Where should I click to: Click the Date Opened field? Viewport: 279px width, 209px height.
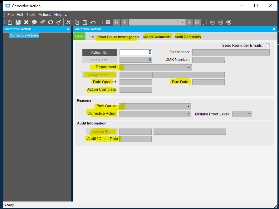click(x=135, y=82)
